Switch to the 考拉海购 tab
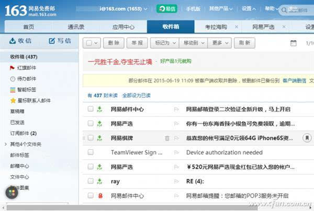Image resolution: width=314 pixels, height=211 pixels. [216, 27]
